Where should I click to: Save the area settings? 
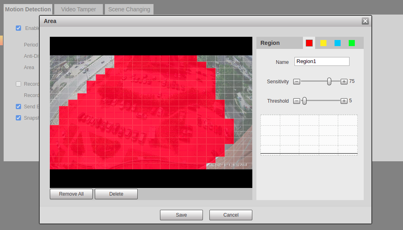pos(181,215)
